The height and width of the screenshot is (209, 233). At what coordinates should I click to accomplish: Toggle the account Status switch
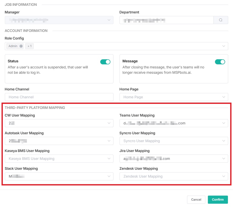[x=105, y=62]
